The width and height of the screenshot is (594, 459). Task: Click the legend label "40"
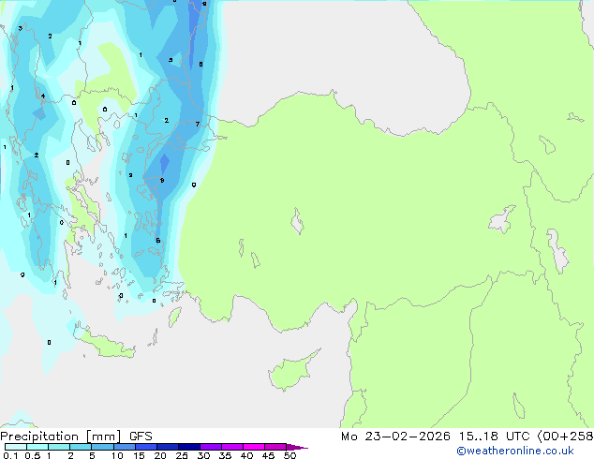pos(246,455)
